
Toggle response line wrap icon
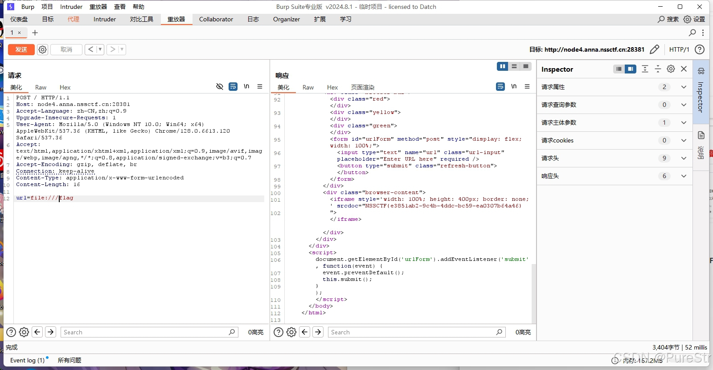[500, 86]
